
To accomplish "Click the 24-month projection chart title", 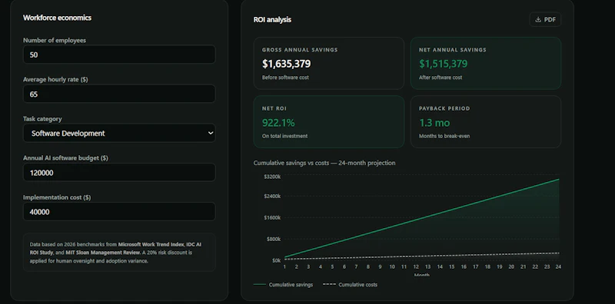I will click(x=324, y=163).
